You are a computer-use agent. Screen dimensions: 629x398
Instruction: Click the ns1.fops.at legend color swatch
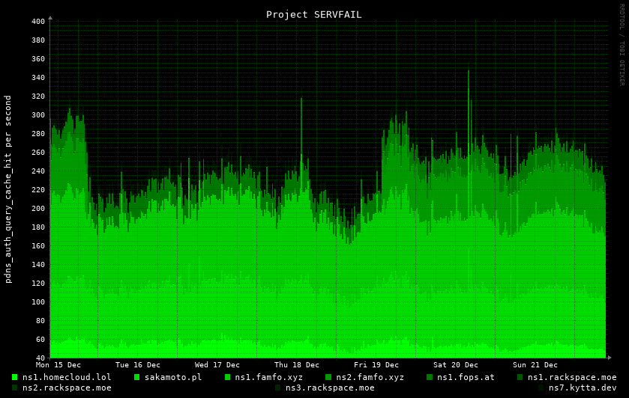430,377
